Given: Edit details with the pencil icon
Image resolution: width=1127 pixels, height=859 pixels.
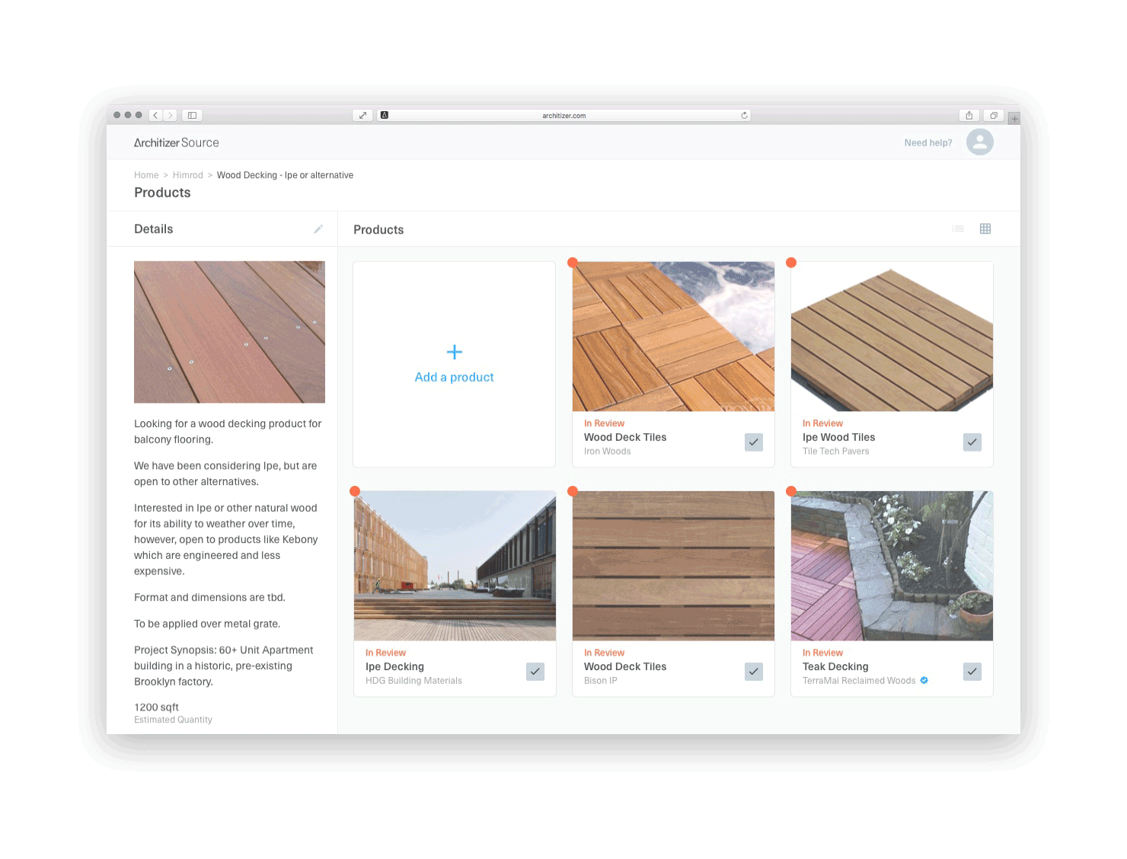Looking at the screenshot, I should 318,229.
